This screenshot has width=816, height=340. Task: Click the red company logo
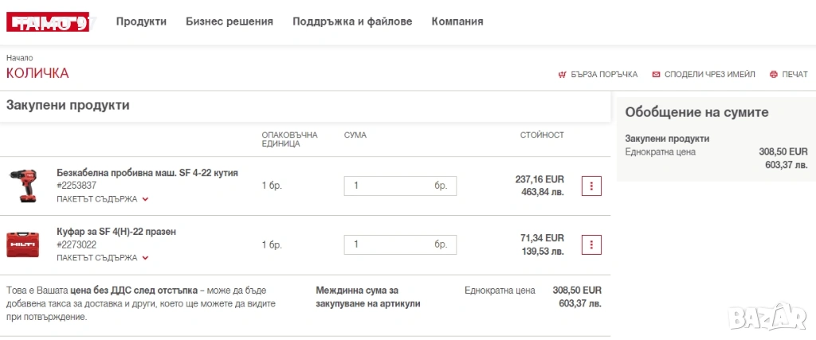(x=47, y=22)
